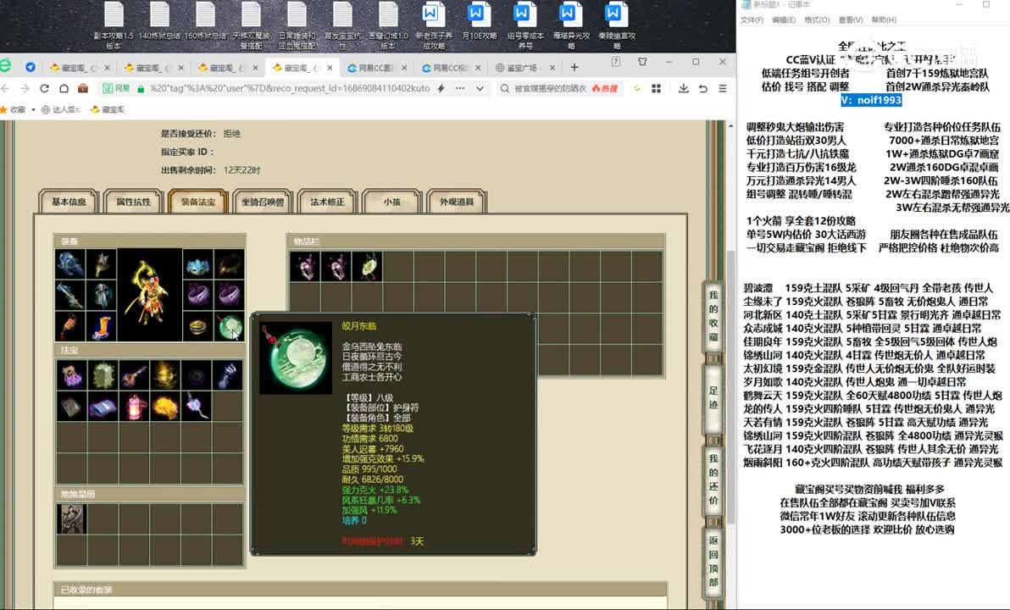Select the first pink ring inventory item
1010x610 pixels.
pyautogui.click(x=305, y=266)
